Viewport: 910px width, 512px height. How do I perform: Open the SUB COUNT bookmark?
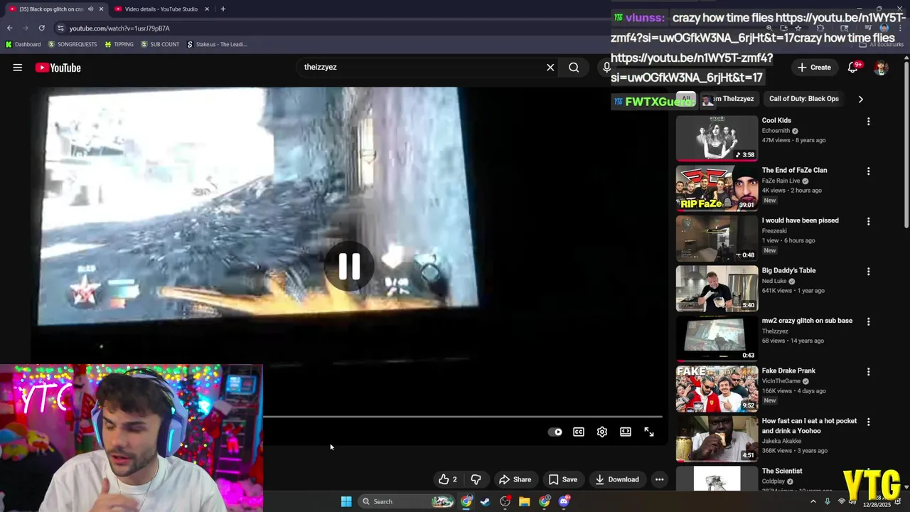[160, 44]
